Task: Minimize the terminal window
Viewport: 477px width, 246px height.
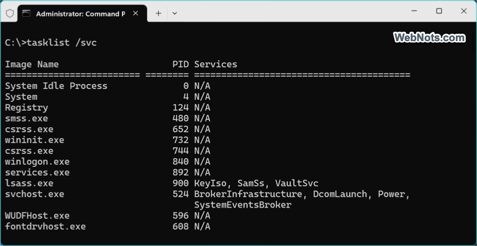Action: [414, 11]
